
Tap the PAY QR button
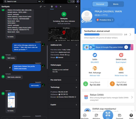pos(108,115)
